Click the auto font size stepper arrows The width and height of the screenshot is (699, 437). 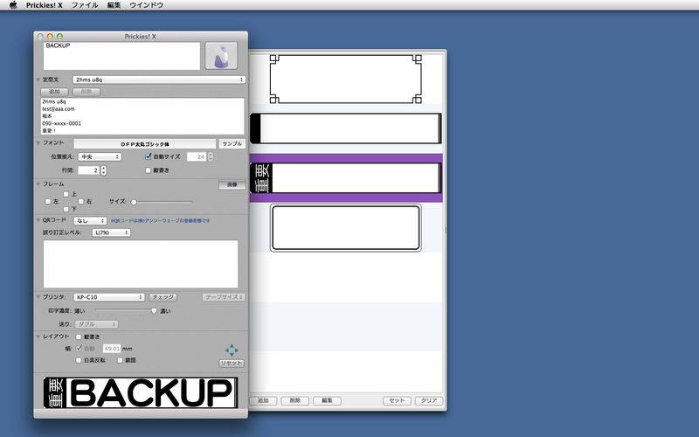[211, 157]
